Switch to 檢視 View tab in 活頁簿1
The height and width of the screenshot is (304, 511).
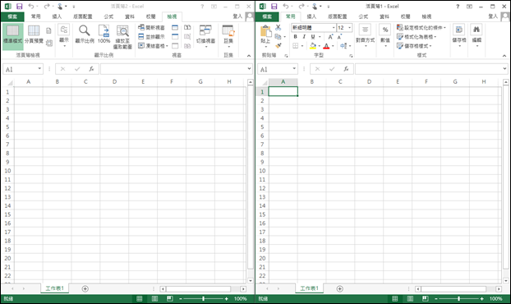pyautogui.click(x=426, y=16)
